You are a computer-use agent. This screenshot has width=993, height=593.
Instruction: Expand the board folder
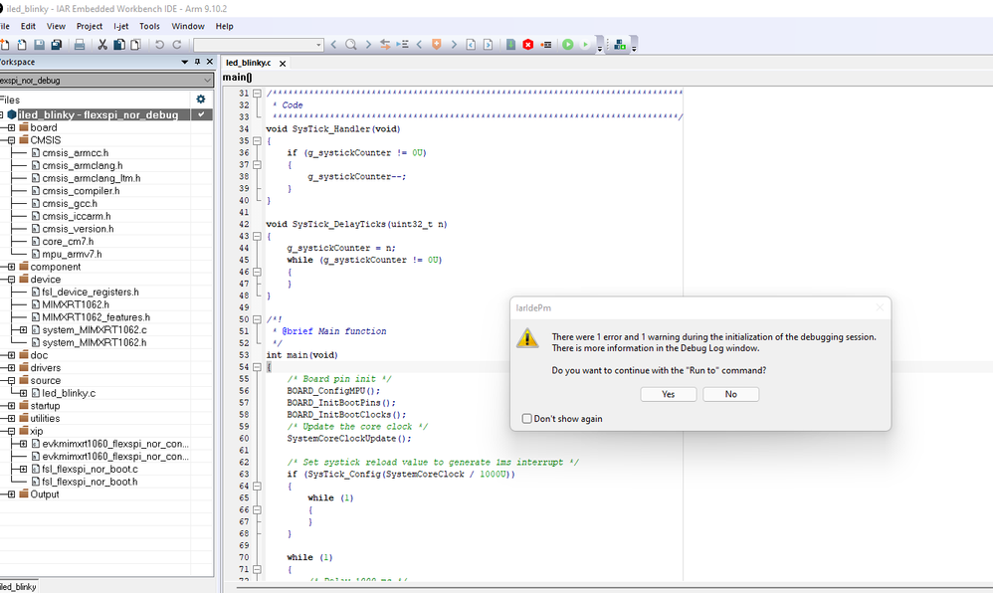pos(11,127)
